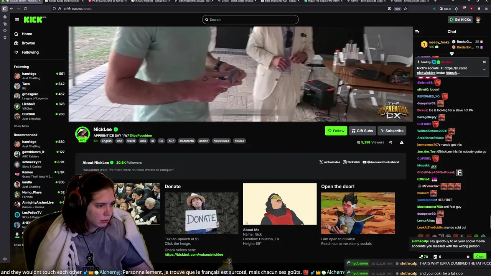Click the green KICK logo
The height and width of the screenshot is (276, 491).
(x=35, y=20)
